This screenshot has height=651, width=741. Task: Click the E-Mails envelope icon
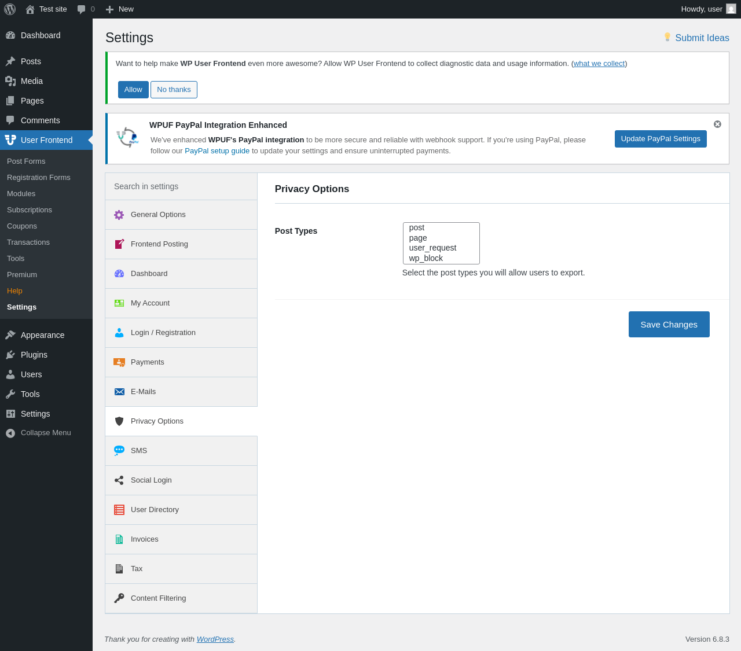click(x=119, y=392)
